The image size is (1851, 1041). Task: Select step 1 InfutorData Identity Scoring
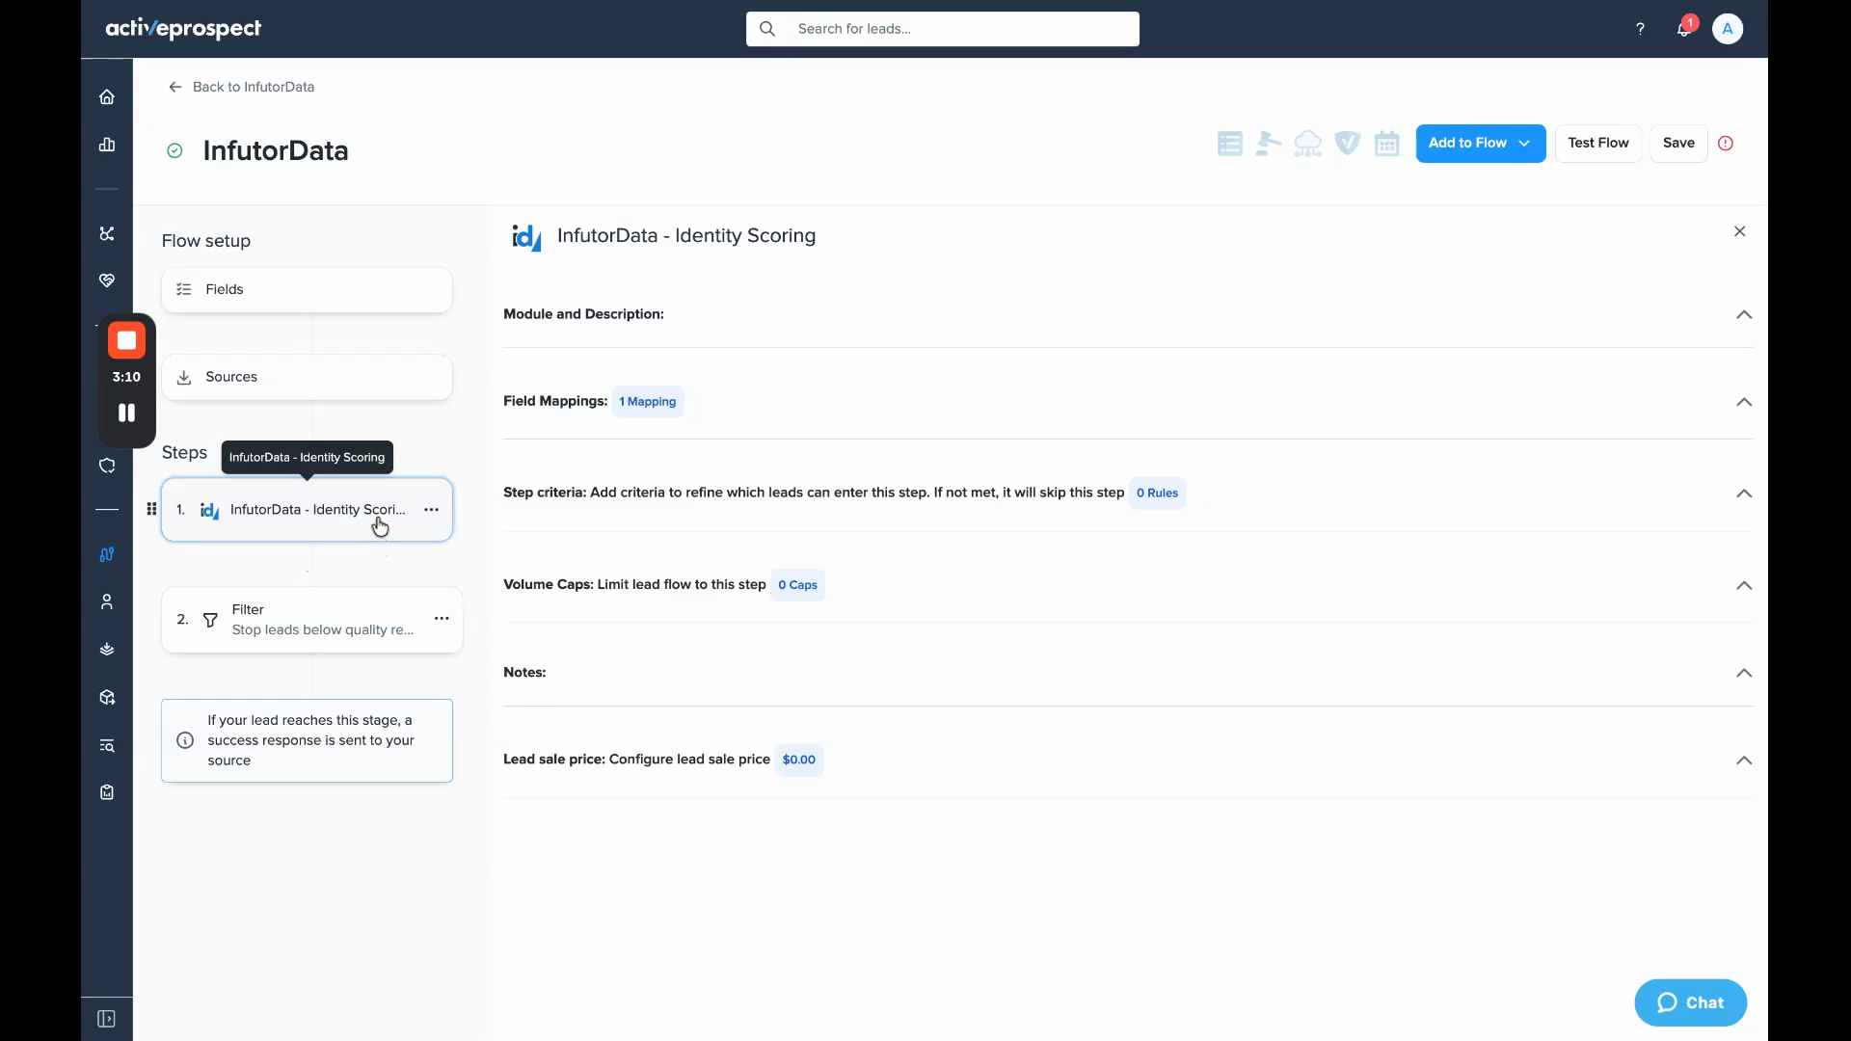tap(307, 509)
